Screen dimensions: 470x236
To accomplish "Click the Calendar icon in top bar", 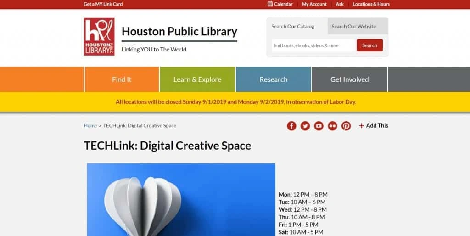I will pos(270,4).
